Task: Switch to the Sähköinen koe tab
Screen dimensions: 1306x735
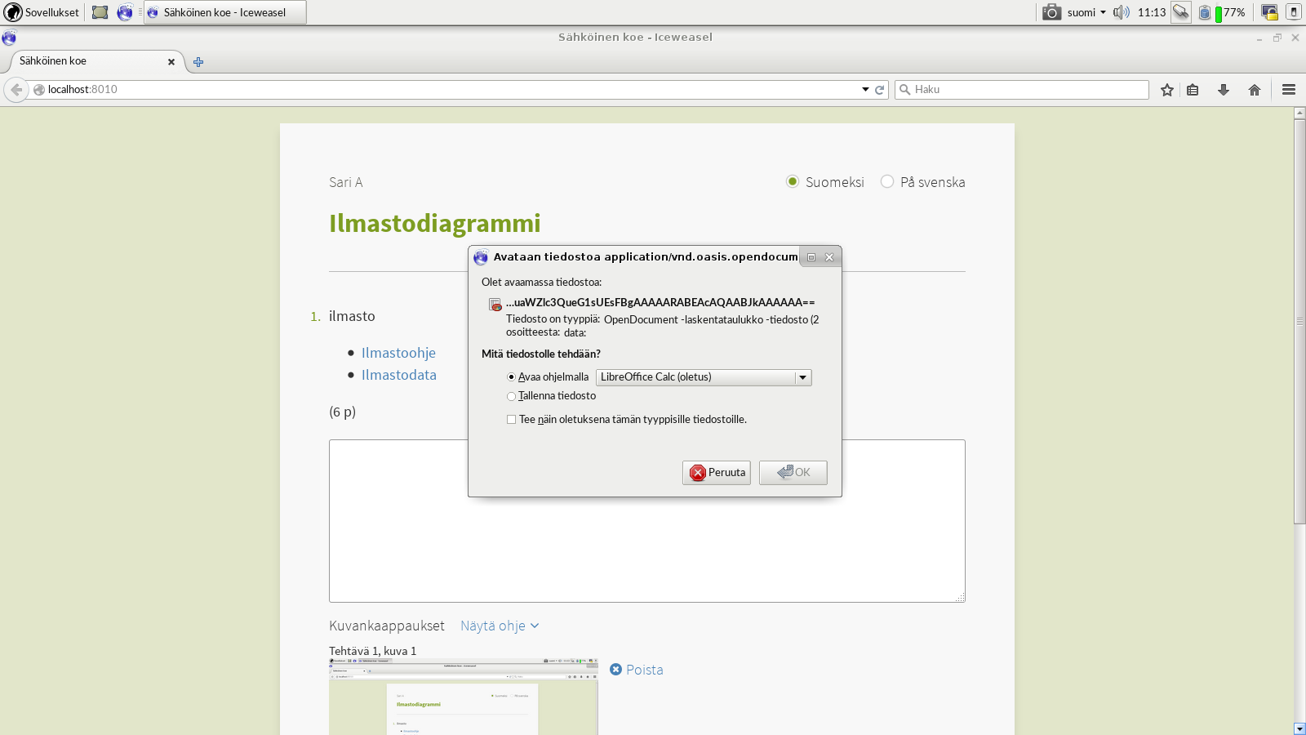Action: point(90,61)
